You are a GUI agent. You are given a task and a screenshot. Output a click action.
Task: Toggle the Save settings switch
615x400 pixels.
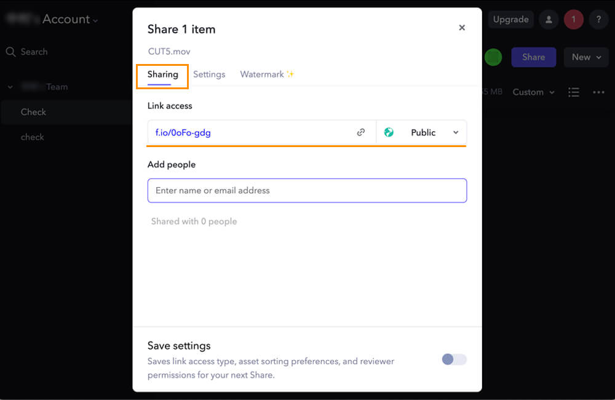454,359
